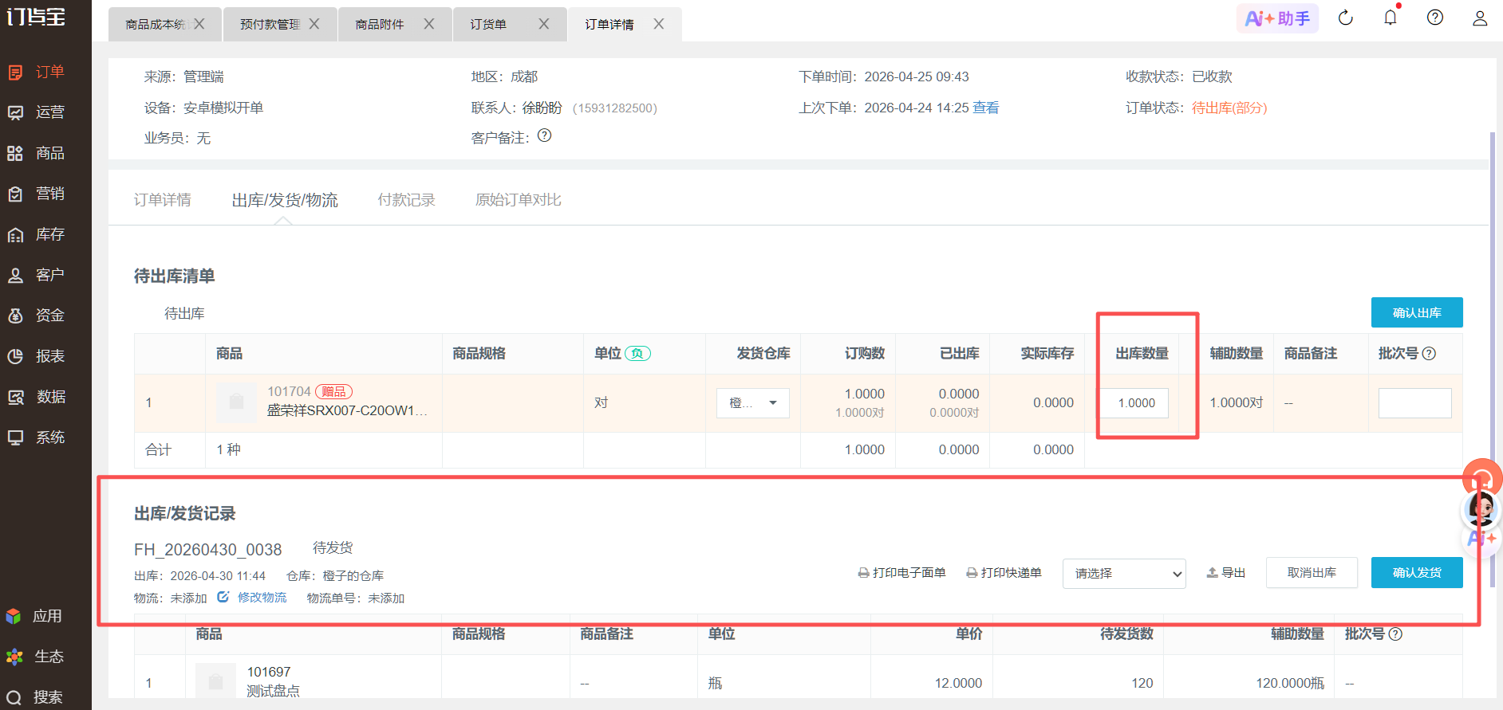Open the help question mark icon
This screenshot has width=1503, height=710.
1435,18
